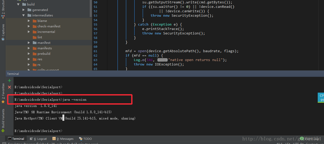
Task: Click the lint folder icon
Action: click(35, 37)
